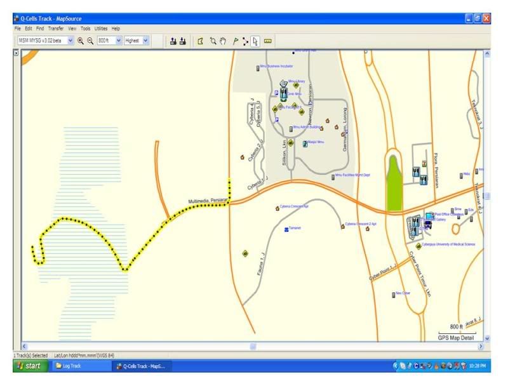Click the Mbc building marker icon
The height and width of the screenshot is (381, 508).
[x=461, y=176]
